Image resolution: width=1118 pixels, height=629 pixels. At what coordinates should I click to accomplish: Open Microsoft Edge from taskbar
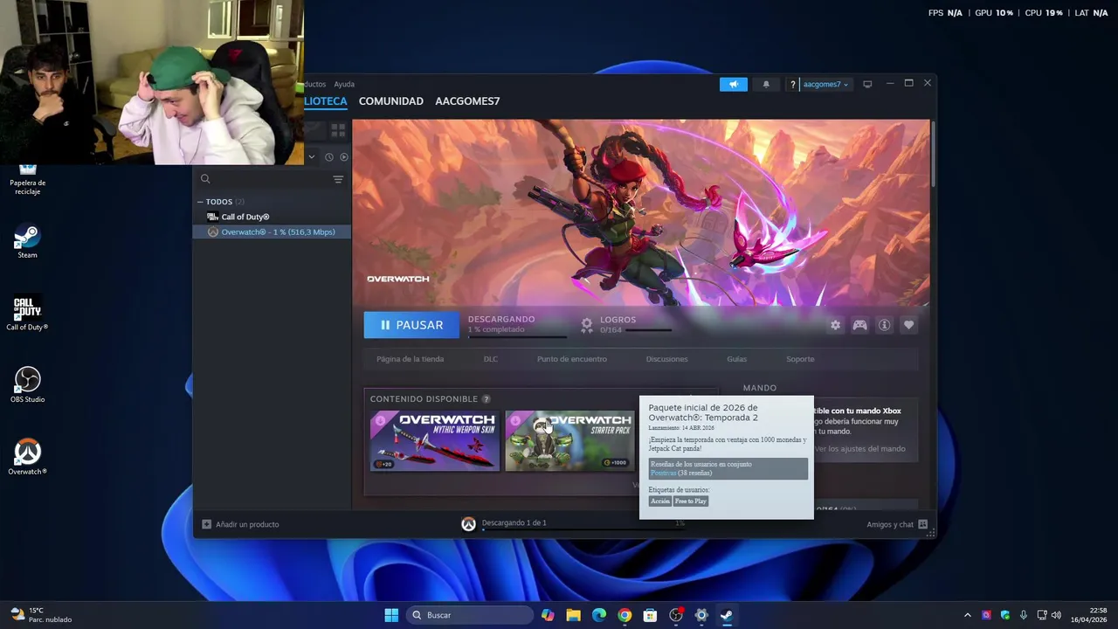point(599,615)
